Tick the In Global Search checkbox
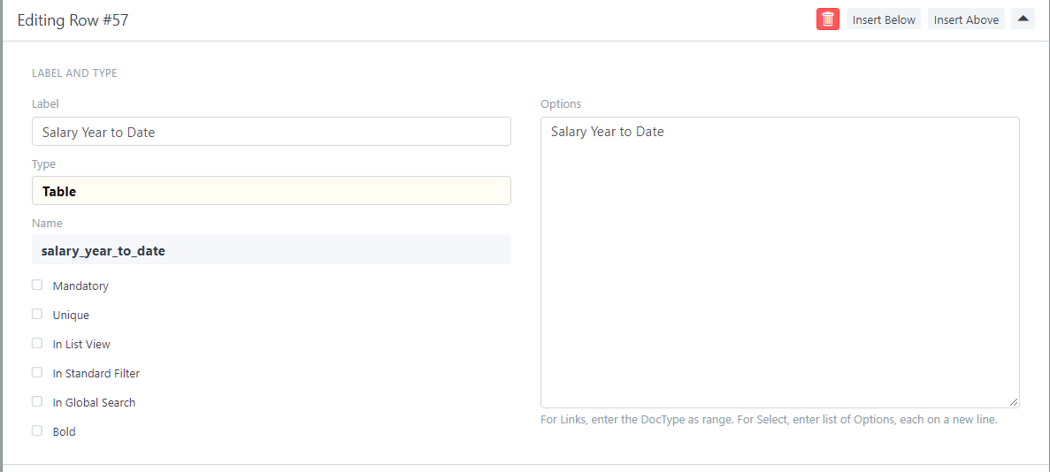Image resolution: width=1050 pixels, height=472 pixels. tap(37, 401)
